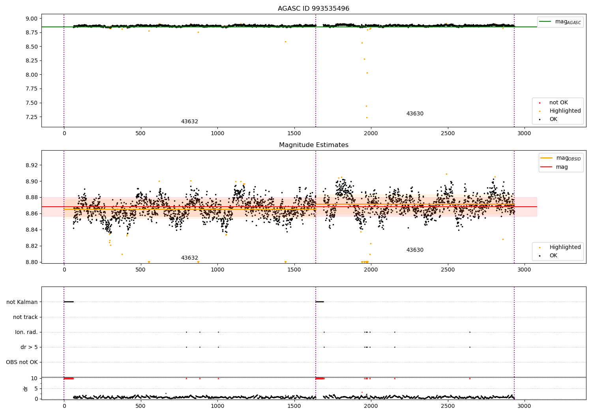Click x-axis tick 3000 in top plot
The height and width of the screenshot is (415, 592).
coord(525,134)
